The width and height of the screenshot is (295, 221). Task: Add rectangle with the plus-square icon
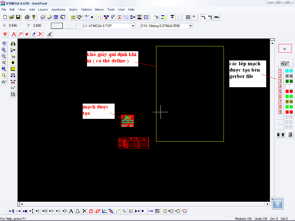pyautogui.click(x=45, y=211)
